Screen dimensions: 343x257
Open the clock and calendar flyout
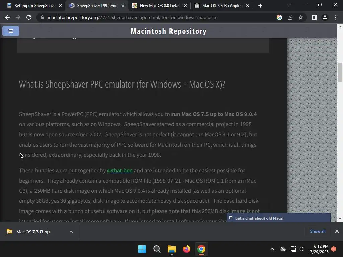point(319,249)
